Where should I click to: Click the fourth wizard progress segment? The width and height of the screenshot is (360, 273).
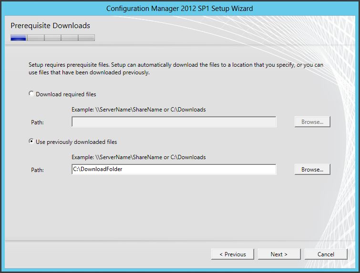click(69, 38)
